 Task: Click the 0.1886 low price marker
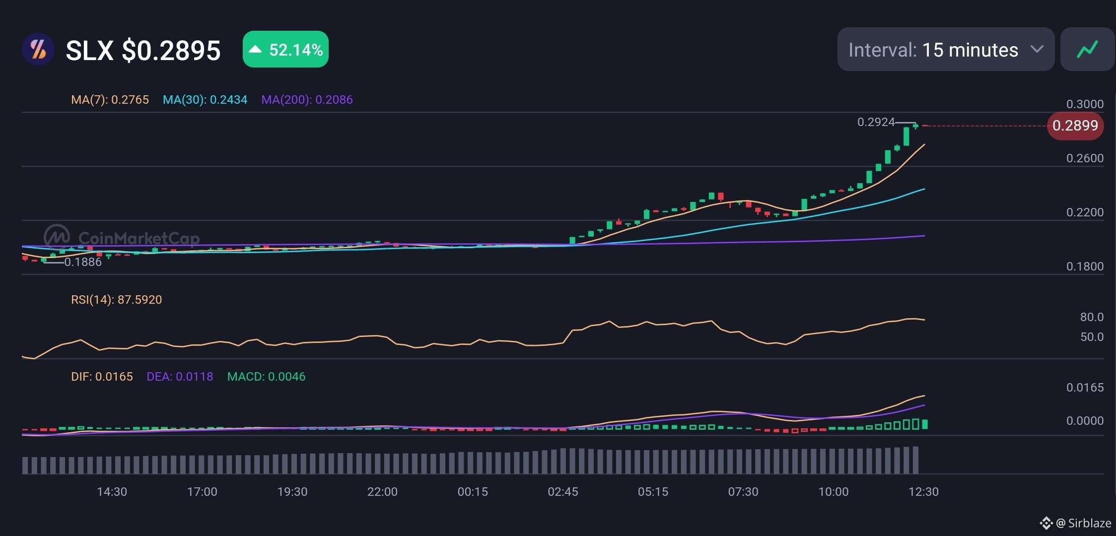click(x=83, y=262)
